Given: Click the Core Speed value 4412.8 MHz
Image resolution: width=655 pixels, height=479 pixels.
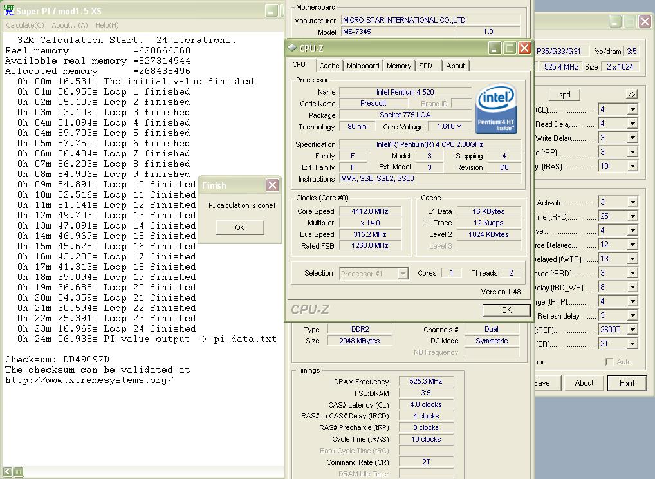Looking at the screenshot, I should (x=370, y=212).
